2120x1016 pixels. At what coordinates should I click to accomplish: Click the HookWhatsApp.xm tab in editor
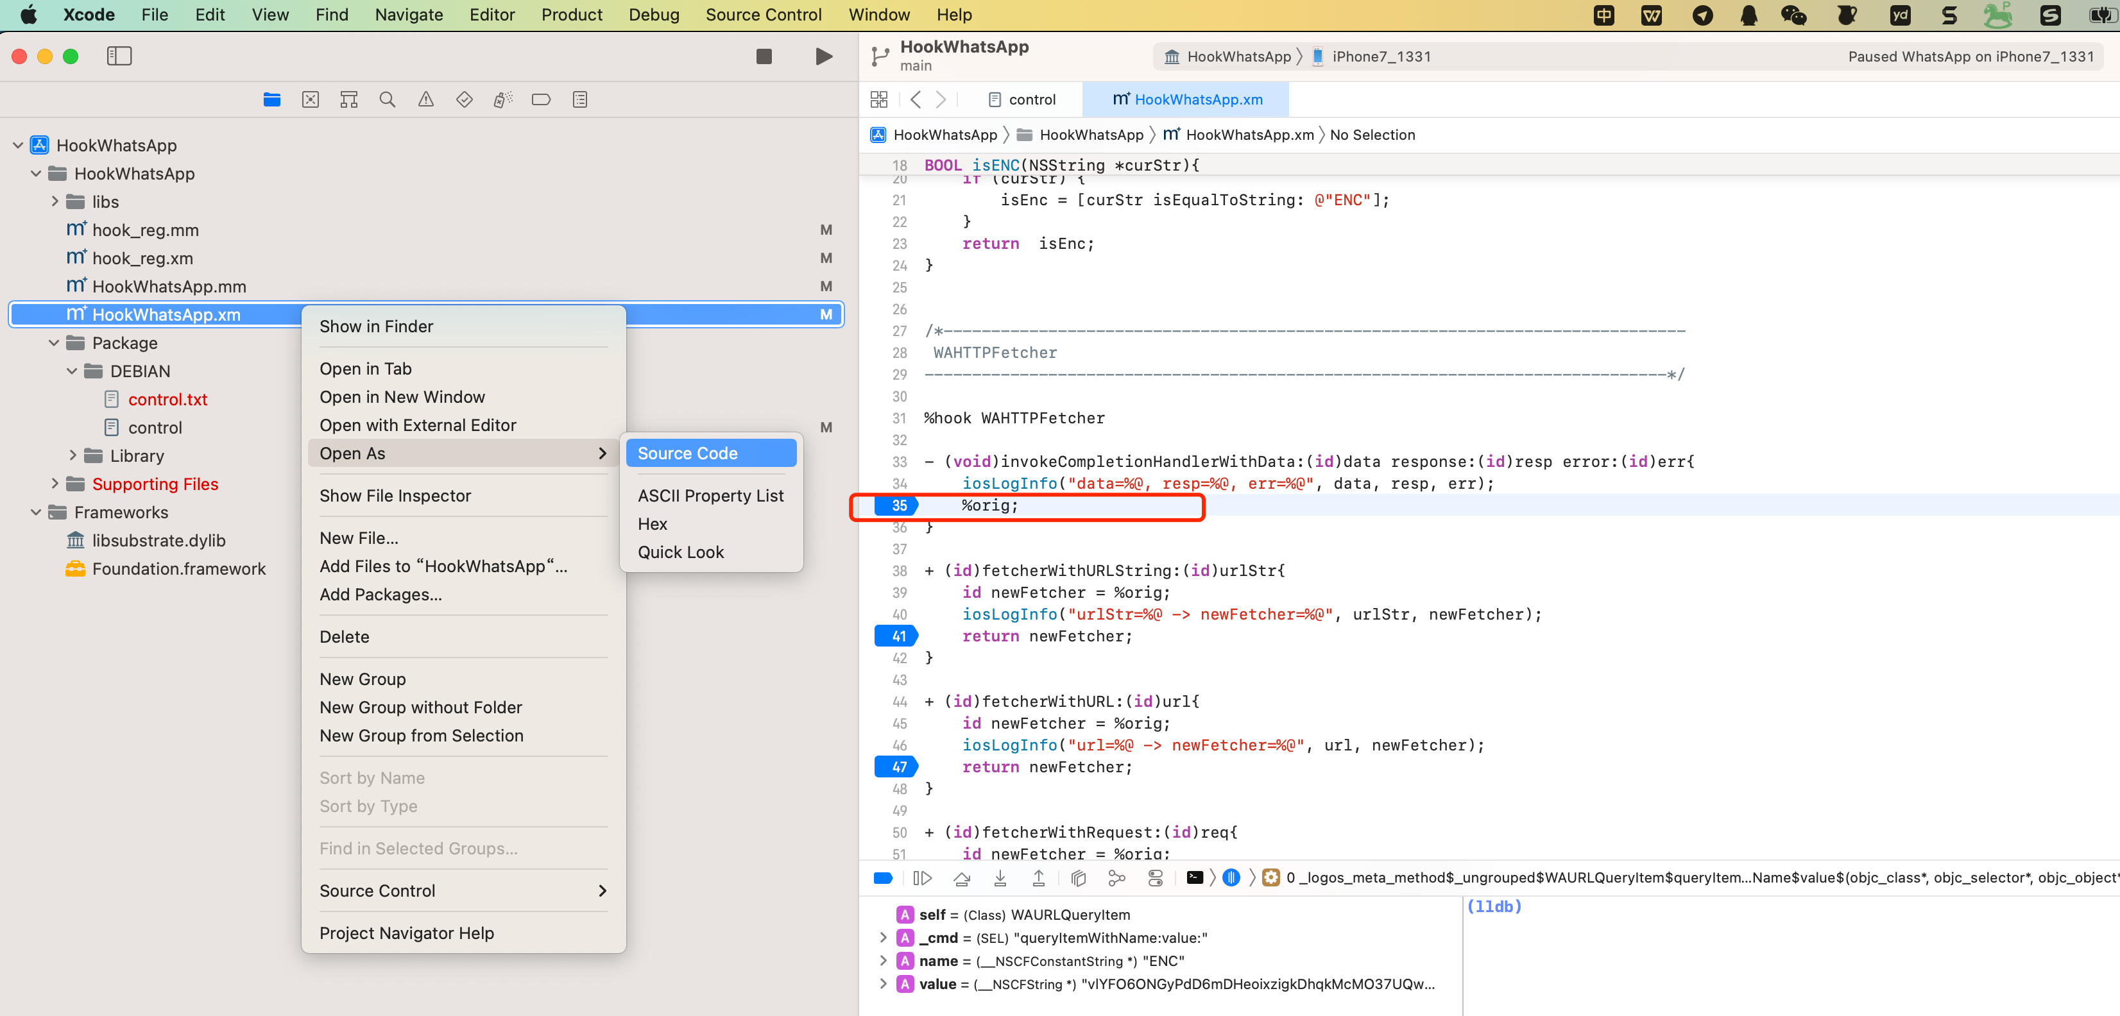click(x=1187, y=99)
